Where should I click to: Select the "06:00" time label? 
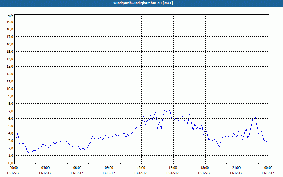pyautogui.click(x=77, y=168)
